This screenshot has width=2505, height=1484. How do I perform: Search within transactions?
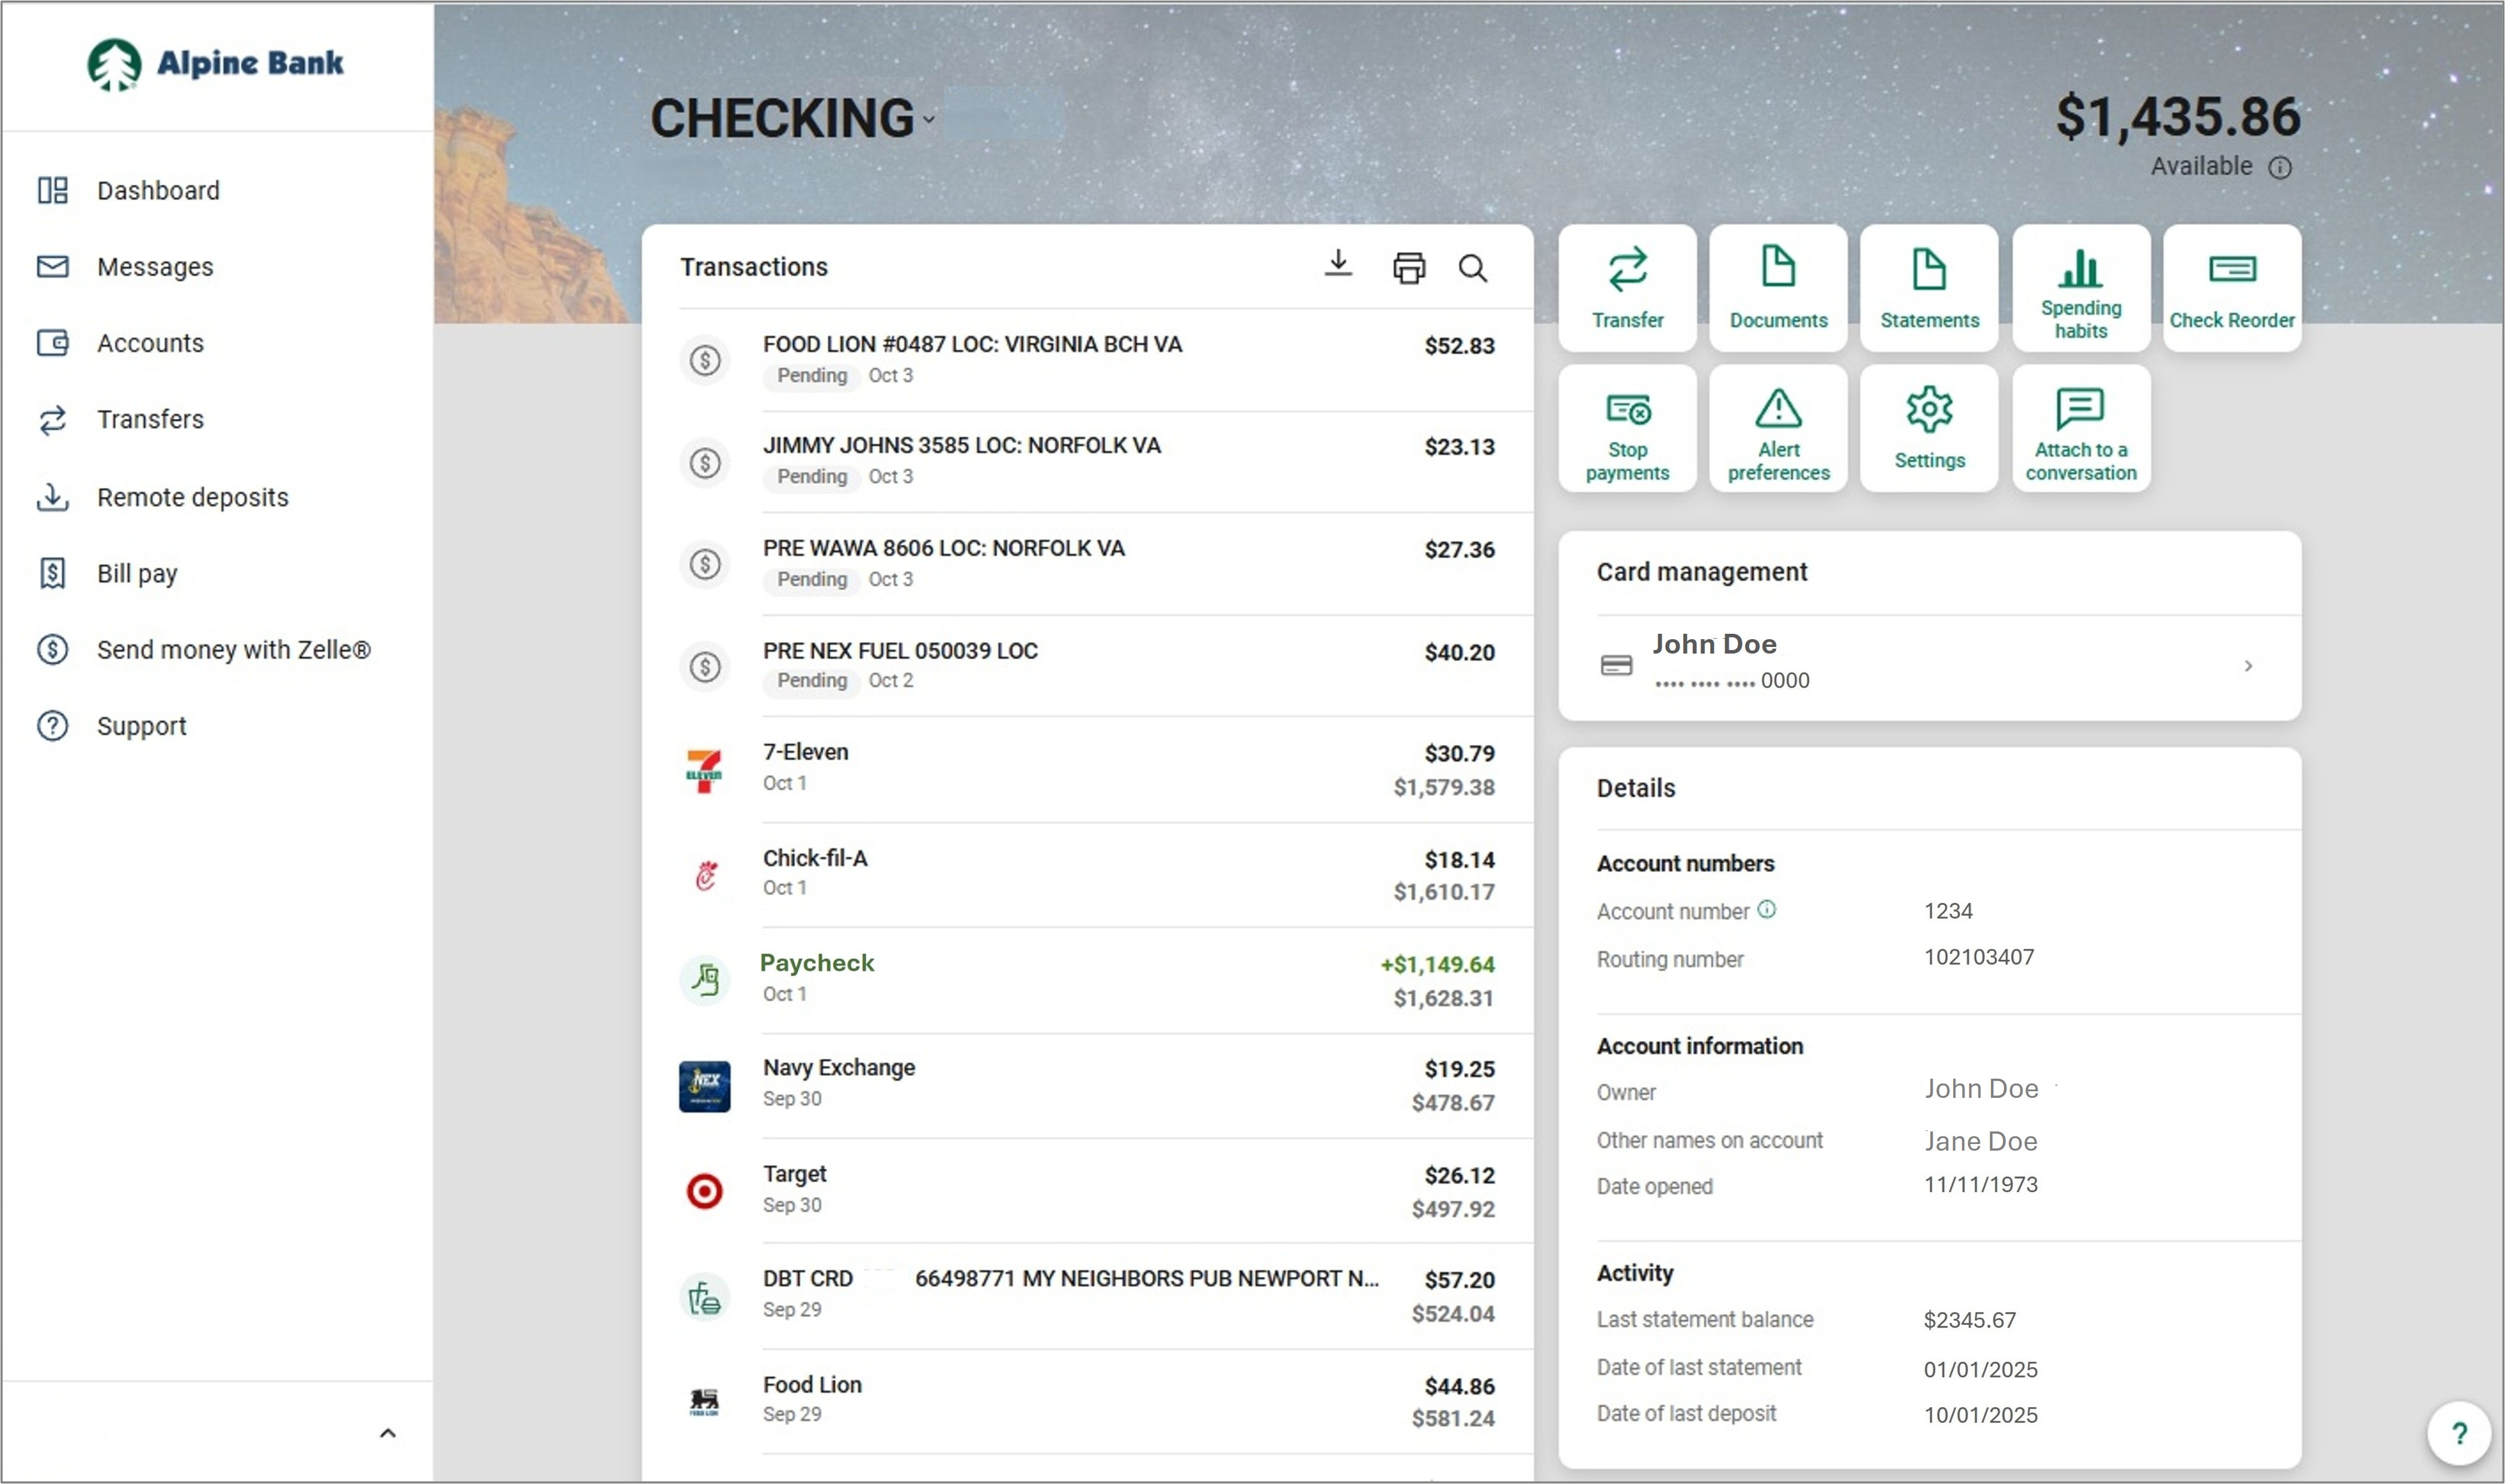pos(1474,267)
